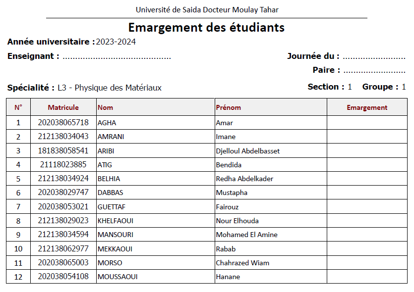Click the Emargement cell for DABBAS Mustapha
Image resolution: width=414 pixels, height=292 pixels.
coord(367,193)
